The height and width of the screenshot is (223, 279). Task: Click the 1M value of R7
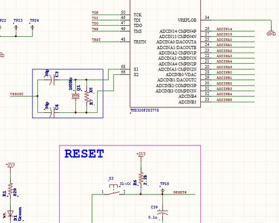click(91, 91)
